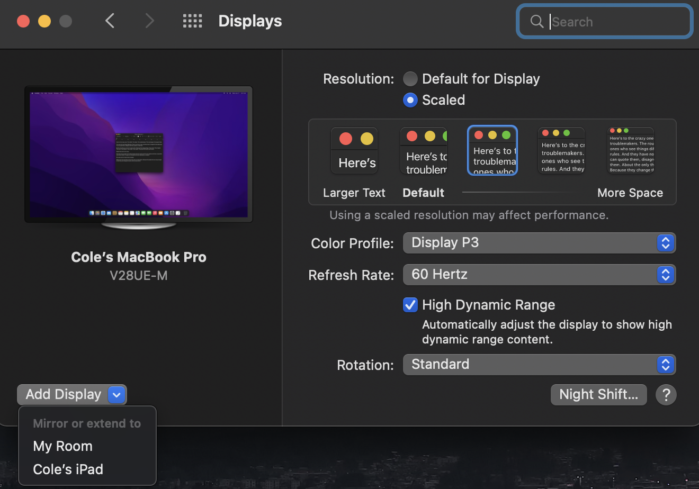Open Night Shift settings
The image size is (699, 489).
[598, 395]
